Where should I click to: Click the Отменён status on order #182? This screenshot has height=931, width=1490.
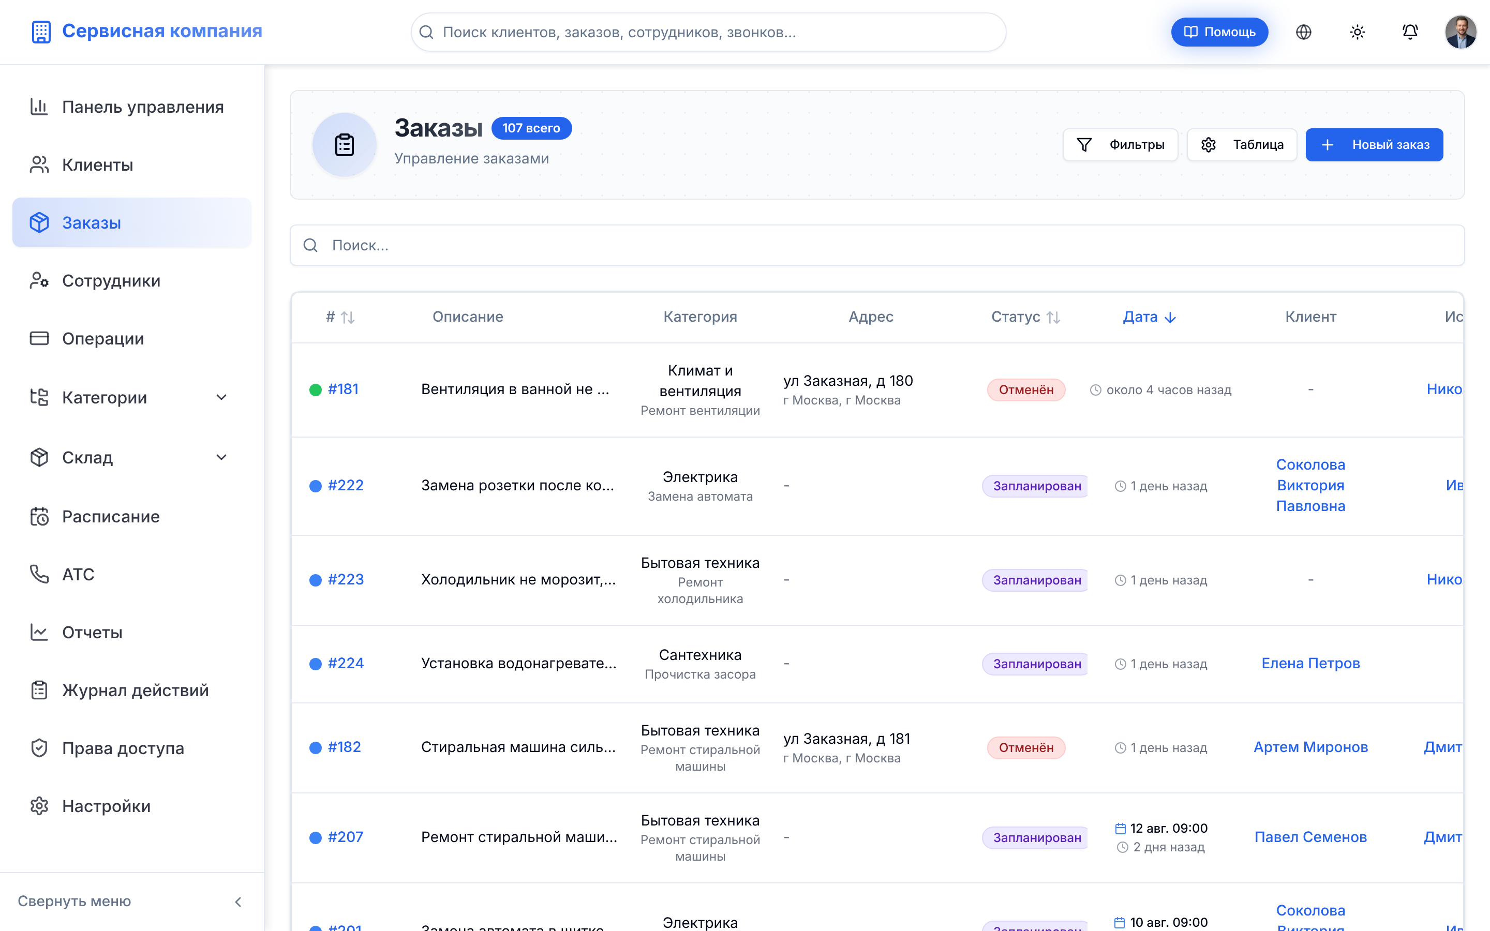click(x=1026, y=747)
